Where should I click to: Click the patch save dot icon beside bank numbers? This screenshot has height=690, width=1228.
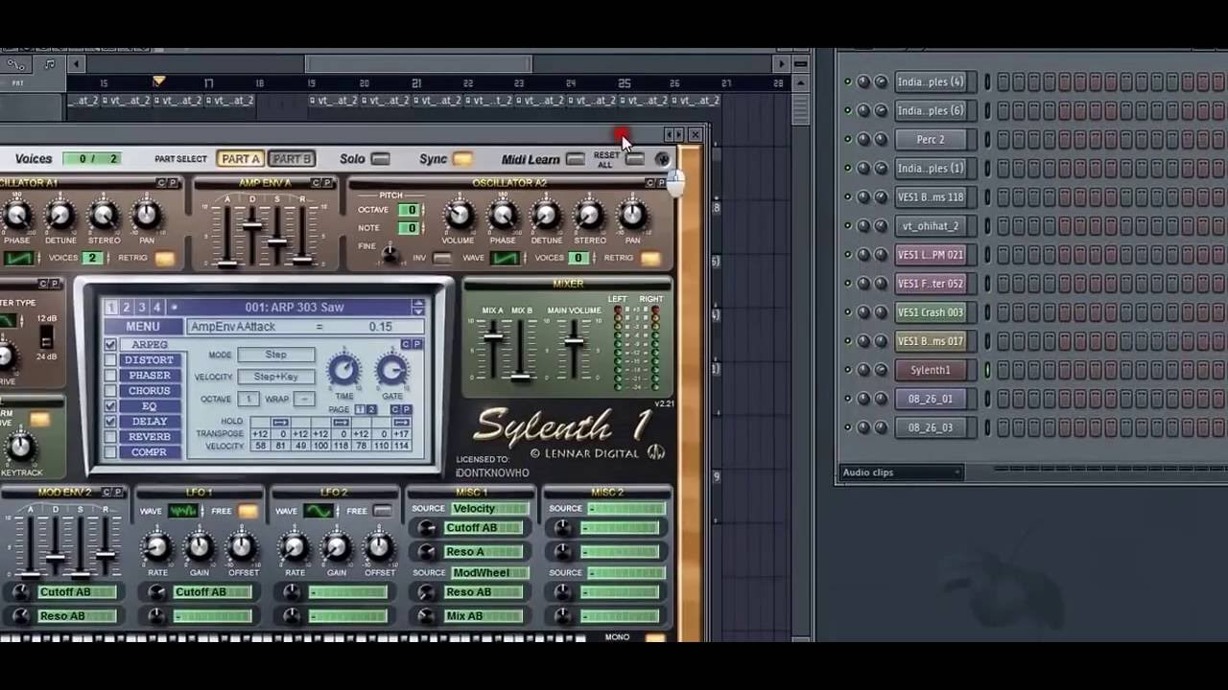[x=174, y=308]
